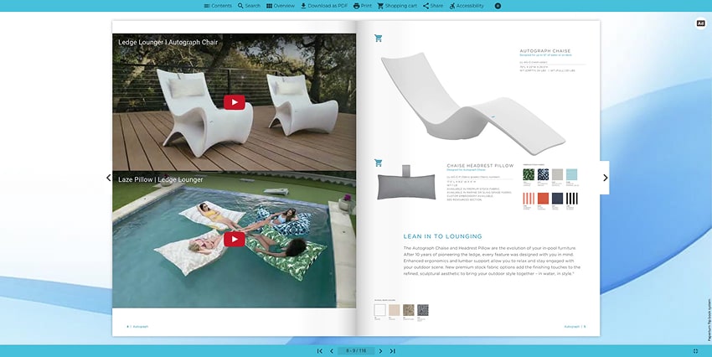Viewport: 712px width, 357px height.
Task: Toggle fullscreen mode
Action: click(695, 351)
